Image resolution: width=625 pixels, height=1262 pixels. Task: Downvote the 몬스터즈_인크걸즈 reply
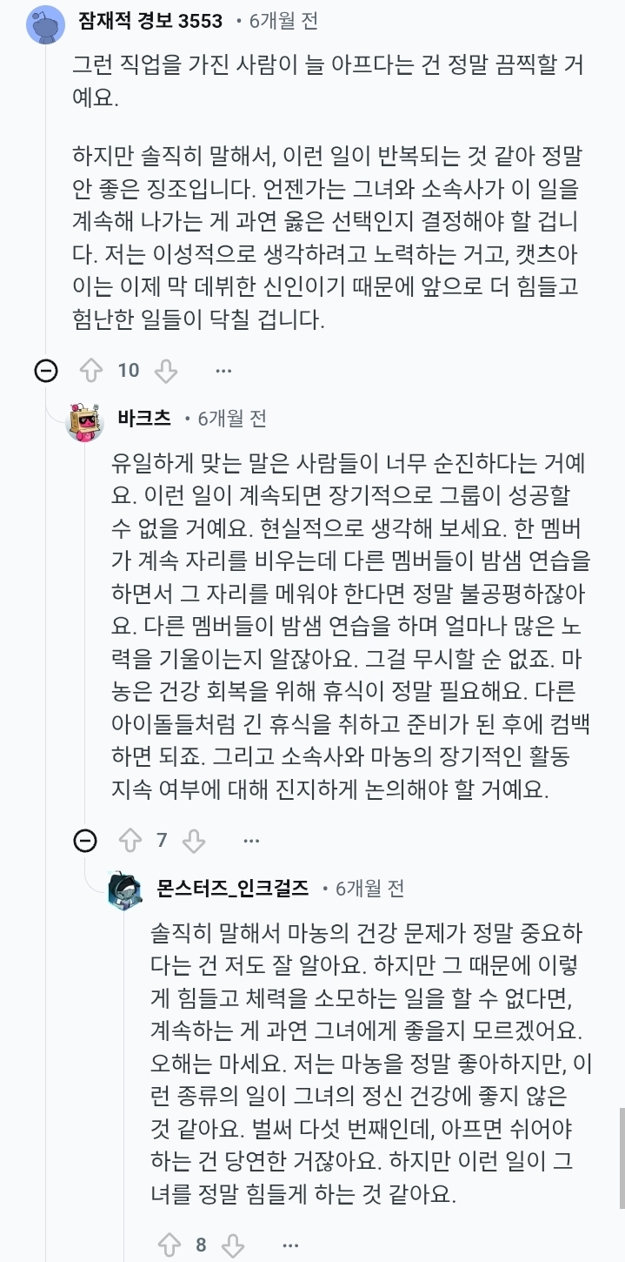click(x=233, y=1245)
